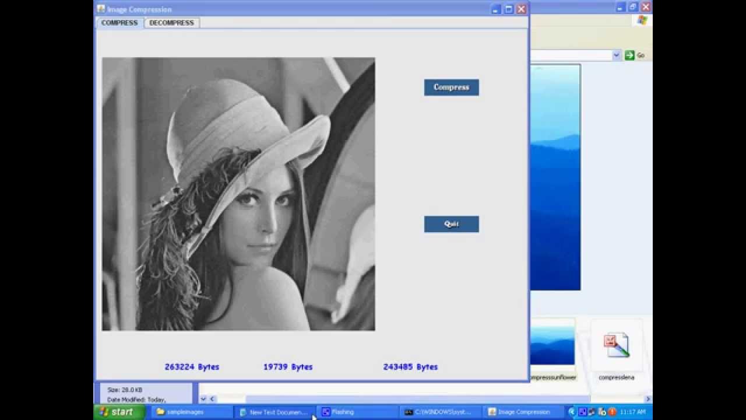Switch to New Text Document taskbar button
Image resolution: width=746 pixels, height=420 pixels.
[x=274, y=412]
